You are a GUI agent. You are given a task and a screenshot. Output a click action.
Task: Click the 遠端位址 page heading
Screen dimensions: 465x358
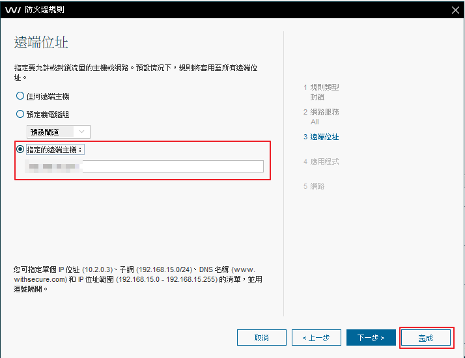point(41,42)
